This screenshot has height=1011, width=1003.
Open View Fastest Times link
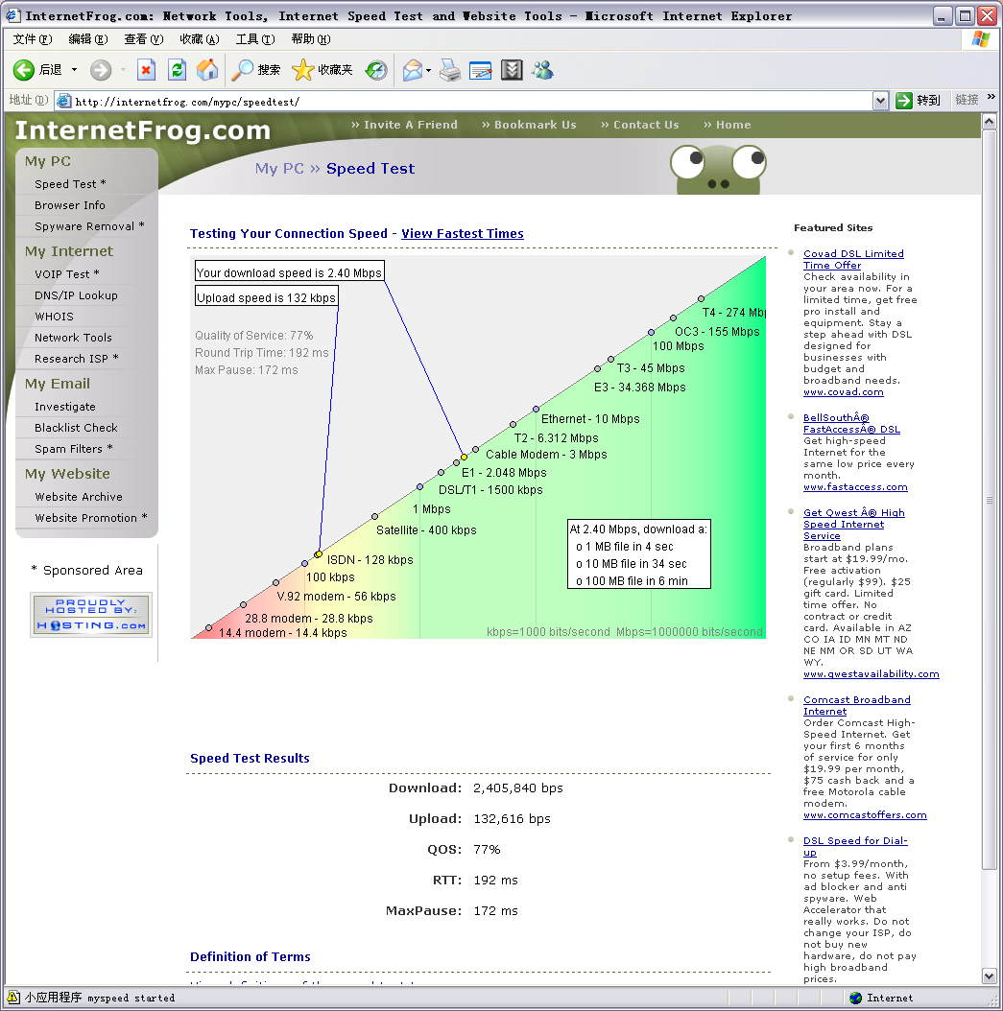[x=463, y=233]
